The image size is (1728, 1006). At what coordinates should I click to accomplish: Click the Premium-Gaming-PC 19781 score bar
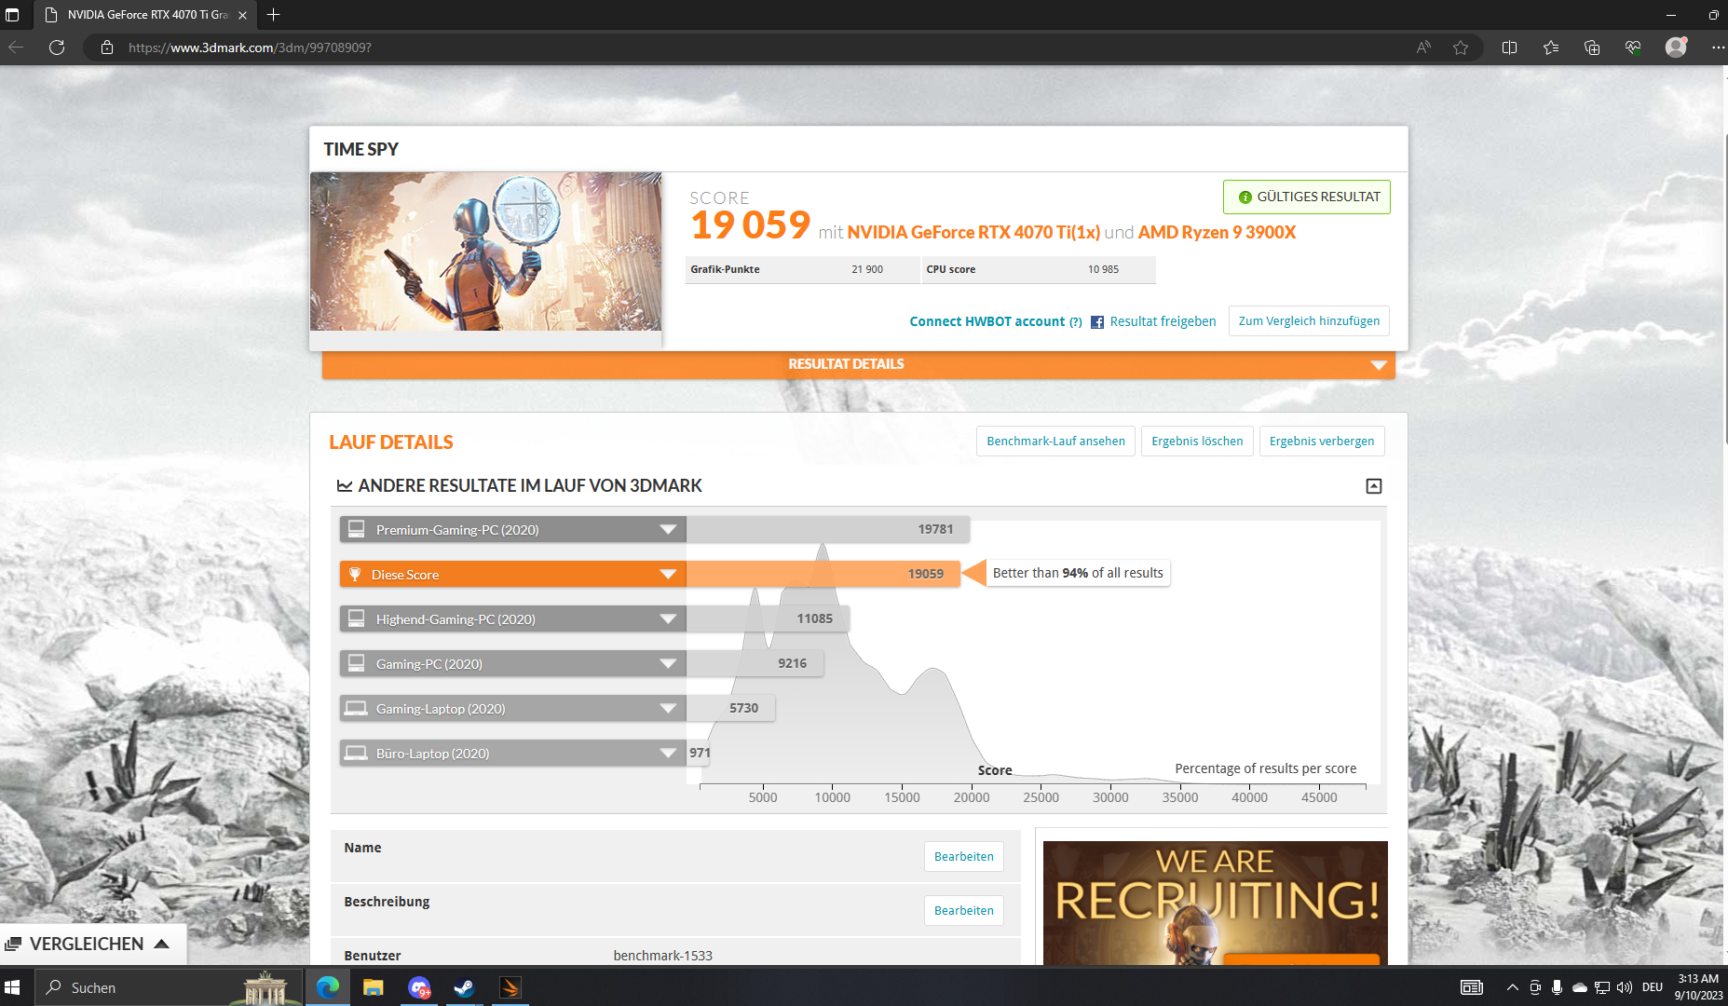[x=828, y=529]
